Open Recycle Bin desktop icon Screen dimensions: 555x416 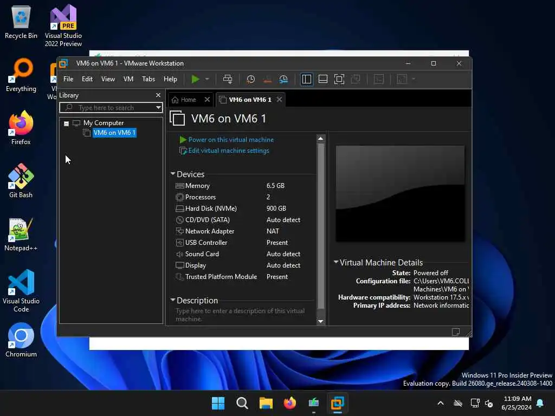[21, 22]
